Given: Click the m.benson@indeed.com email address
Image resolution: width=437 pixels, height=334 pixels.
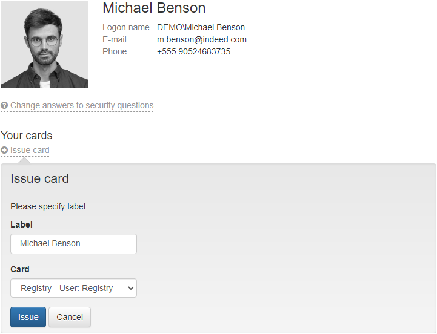Looking at the screenshot, I should click(x=202, y=39).
